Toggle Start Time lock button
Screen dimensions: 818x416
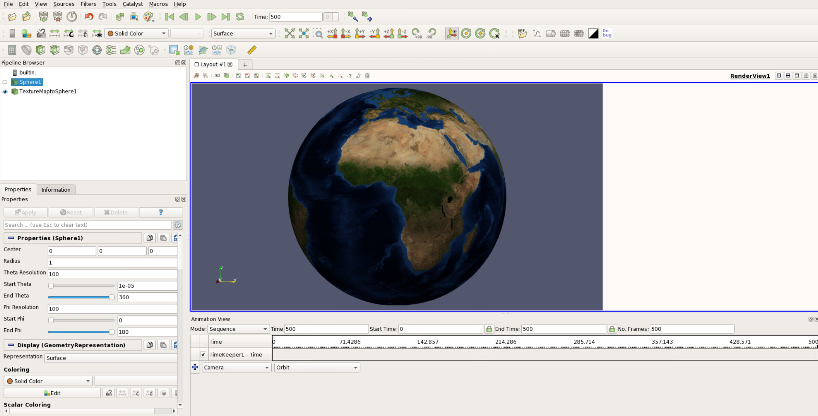pos(489,329)
